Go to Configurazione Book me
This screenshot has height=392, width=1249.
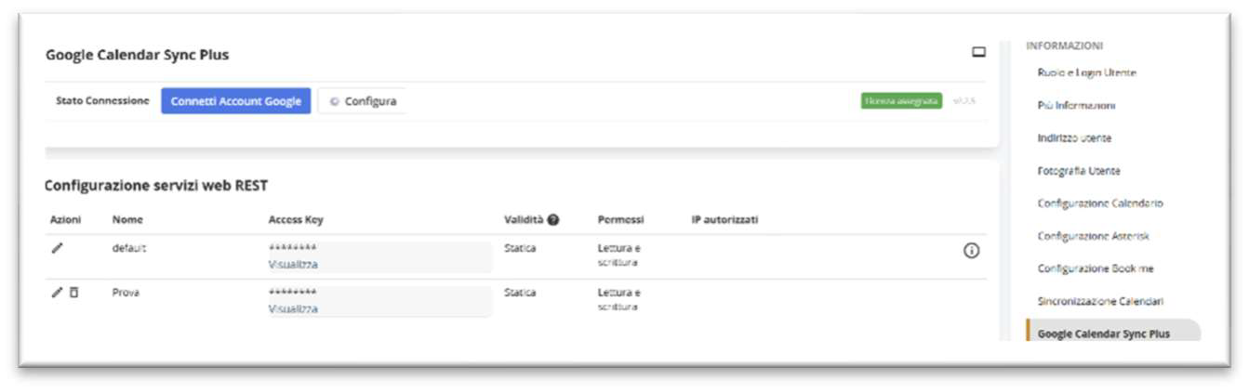1096,268
